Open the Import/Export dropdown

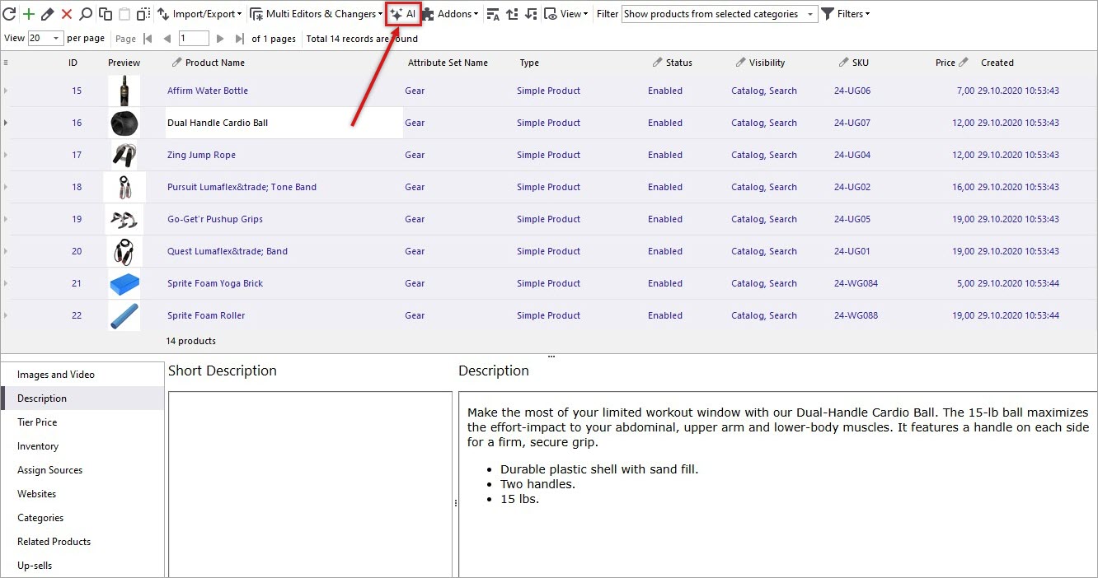[199, 13]
